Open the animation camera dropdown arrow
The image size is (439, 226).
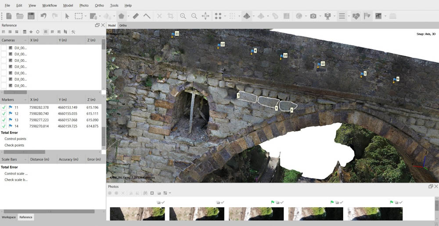pyautogui.click(x=334, y=16)
